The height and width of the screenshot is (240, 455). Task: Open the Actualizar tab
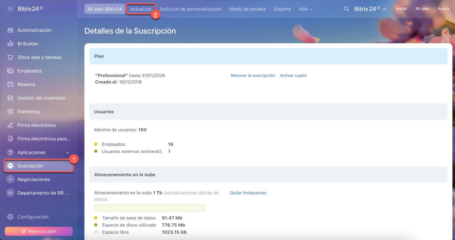141,9
